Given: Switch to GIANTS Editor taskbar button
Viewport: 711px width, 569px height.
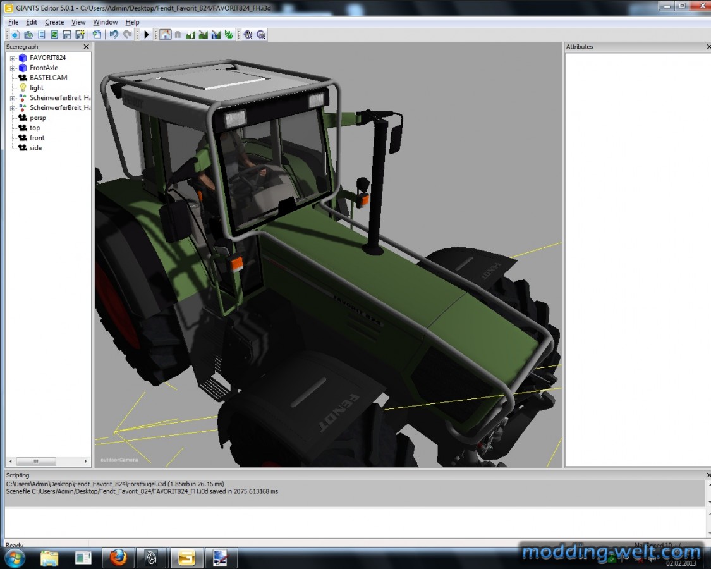Looking at the screenshot, I should 186,558.
